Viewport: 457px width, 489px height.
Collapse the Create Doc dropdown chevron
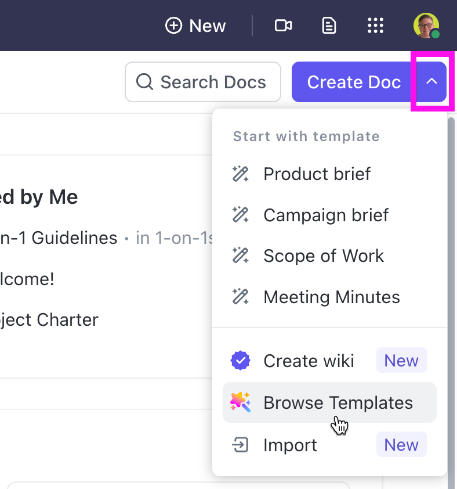431,82
